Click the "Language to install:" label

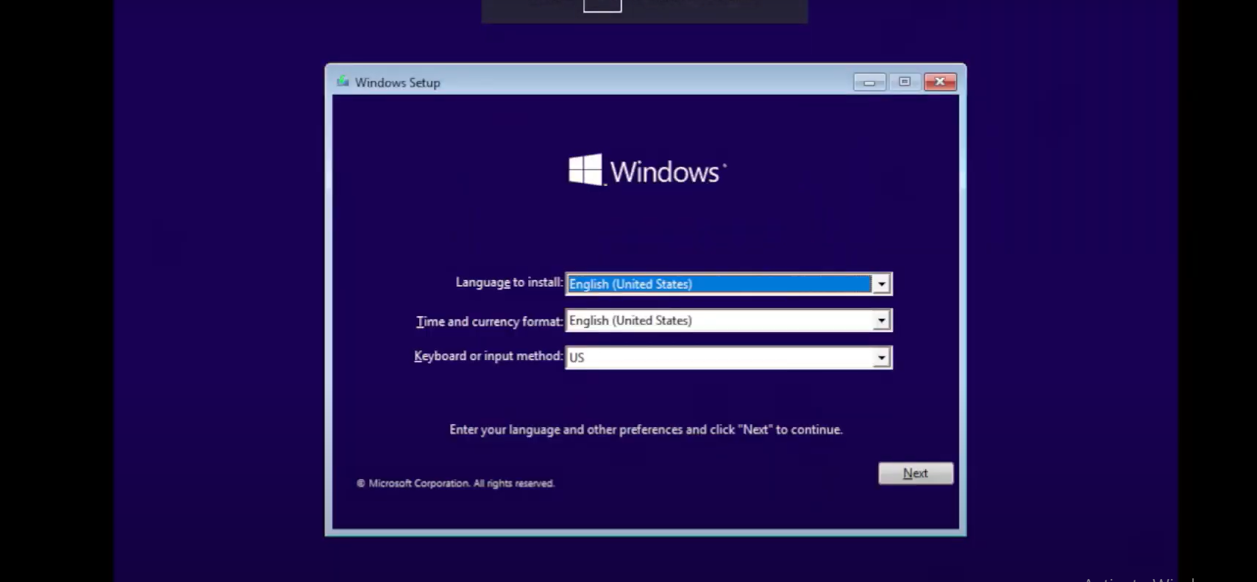tap(509, 283)
